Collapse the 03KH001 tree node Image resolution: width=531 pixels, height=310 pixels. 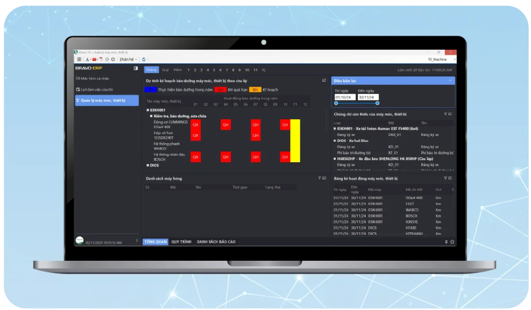[148, 110]
